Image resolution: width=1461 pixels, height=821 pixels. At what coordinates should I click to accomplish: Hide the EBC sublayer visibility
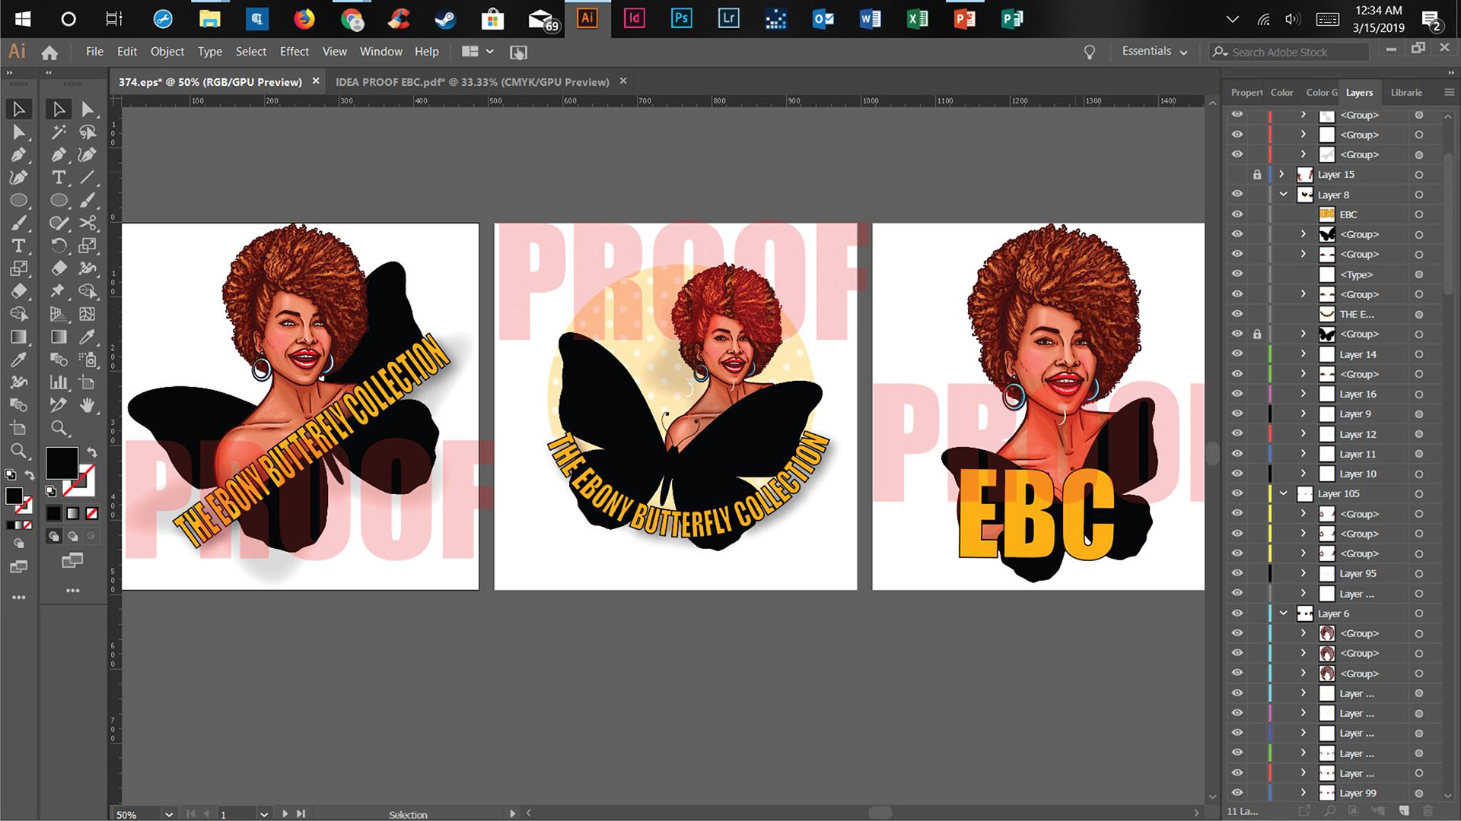tap(1237, 214)
